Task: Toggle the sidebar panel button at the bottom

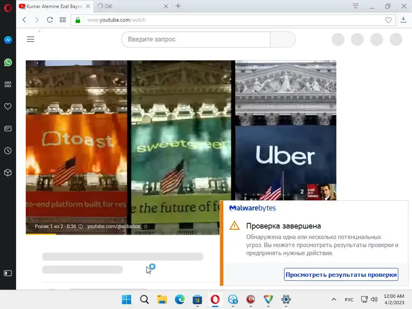Action: pyautogui.click(x=8, y=273)
